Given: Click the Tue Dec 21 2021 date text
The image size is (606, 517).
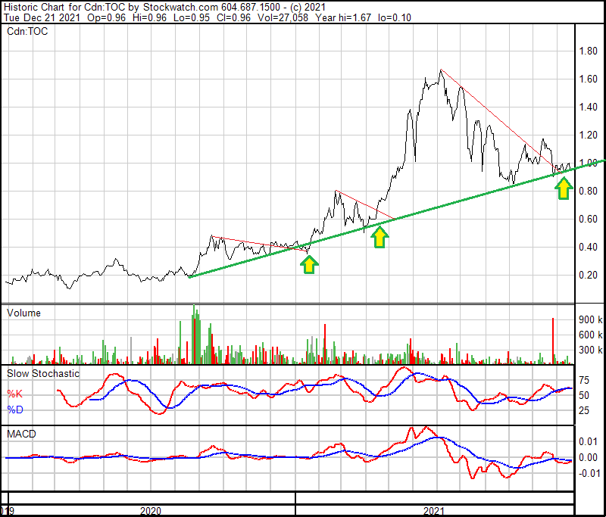Looking at the screenshot, I should 42,17.
